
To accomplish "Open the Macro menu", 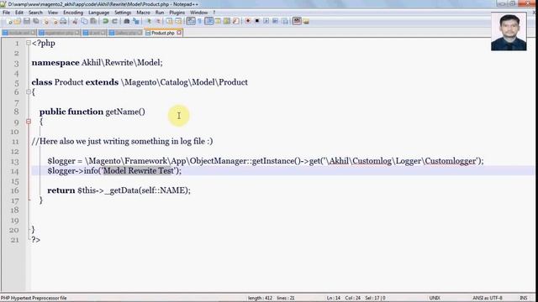I will coord(143,13).
